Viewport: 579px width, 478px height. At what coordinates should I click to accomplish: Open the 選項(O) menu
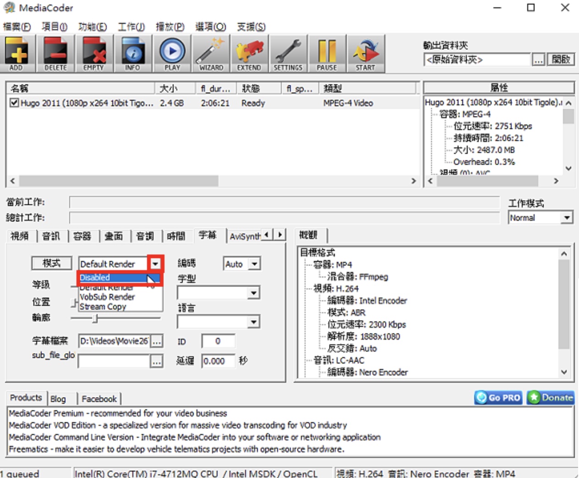click(x=211, y=27)
